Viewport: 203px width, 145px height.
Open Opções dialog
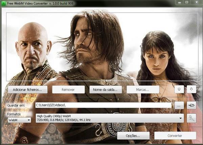tap(133, 136)
